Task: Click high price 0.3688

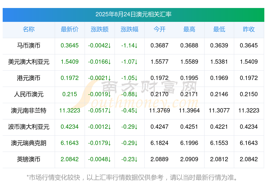Action: click(x=189, y=46)
